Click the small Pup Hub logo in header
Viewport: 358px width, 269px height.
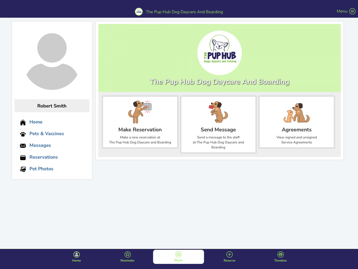(139, 12)
